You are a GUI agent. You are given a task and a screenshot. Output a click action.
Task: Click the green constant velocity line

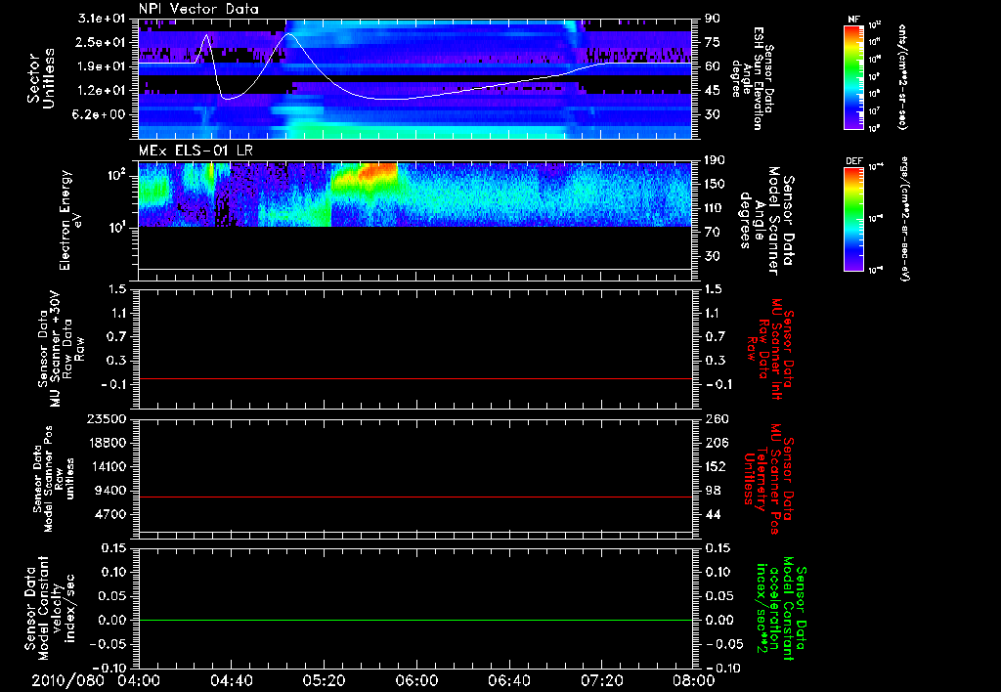click(414, 620)
